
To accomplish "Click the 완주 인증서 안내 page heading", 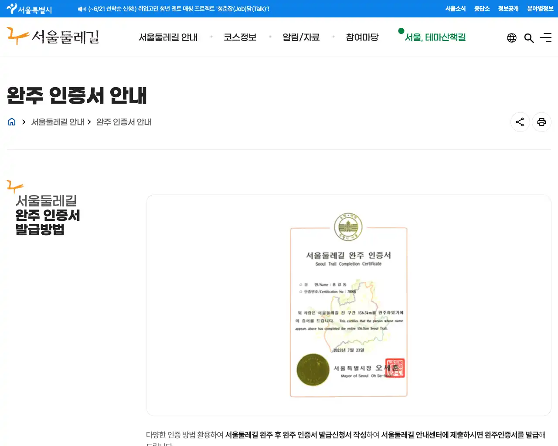I will pyautogui.click(x=77, y=95).
